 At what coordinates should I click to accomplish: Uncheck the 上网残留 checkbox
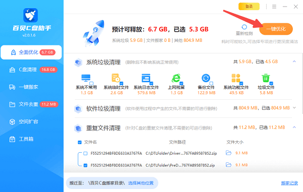coord(181,83)
